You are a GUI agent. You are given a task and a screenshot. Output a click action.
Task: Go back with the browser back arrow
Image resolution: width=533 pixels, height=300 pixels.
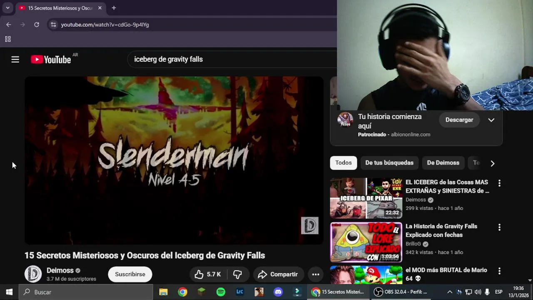9,25
